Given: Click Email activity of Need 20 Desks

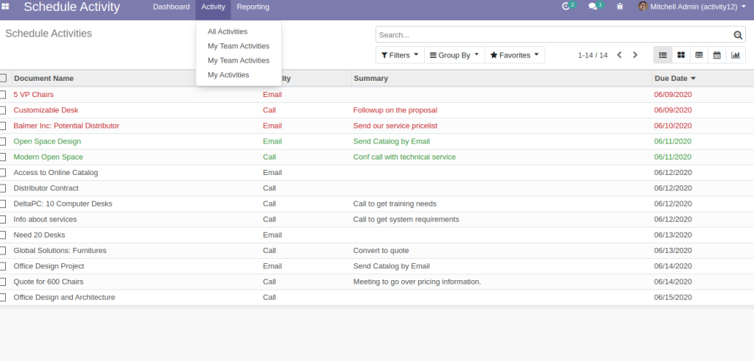Looking at the screenshot, I should [x=272, y=235].
